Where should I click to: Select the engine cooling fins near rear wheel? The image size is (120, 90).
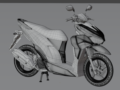41,64
